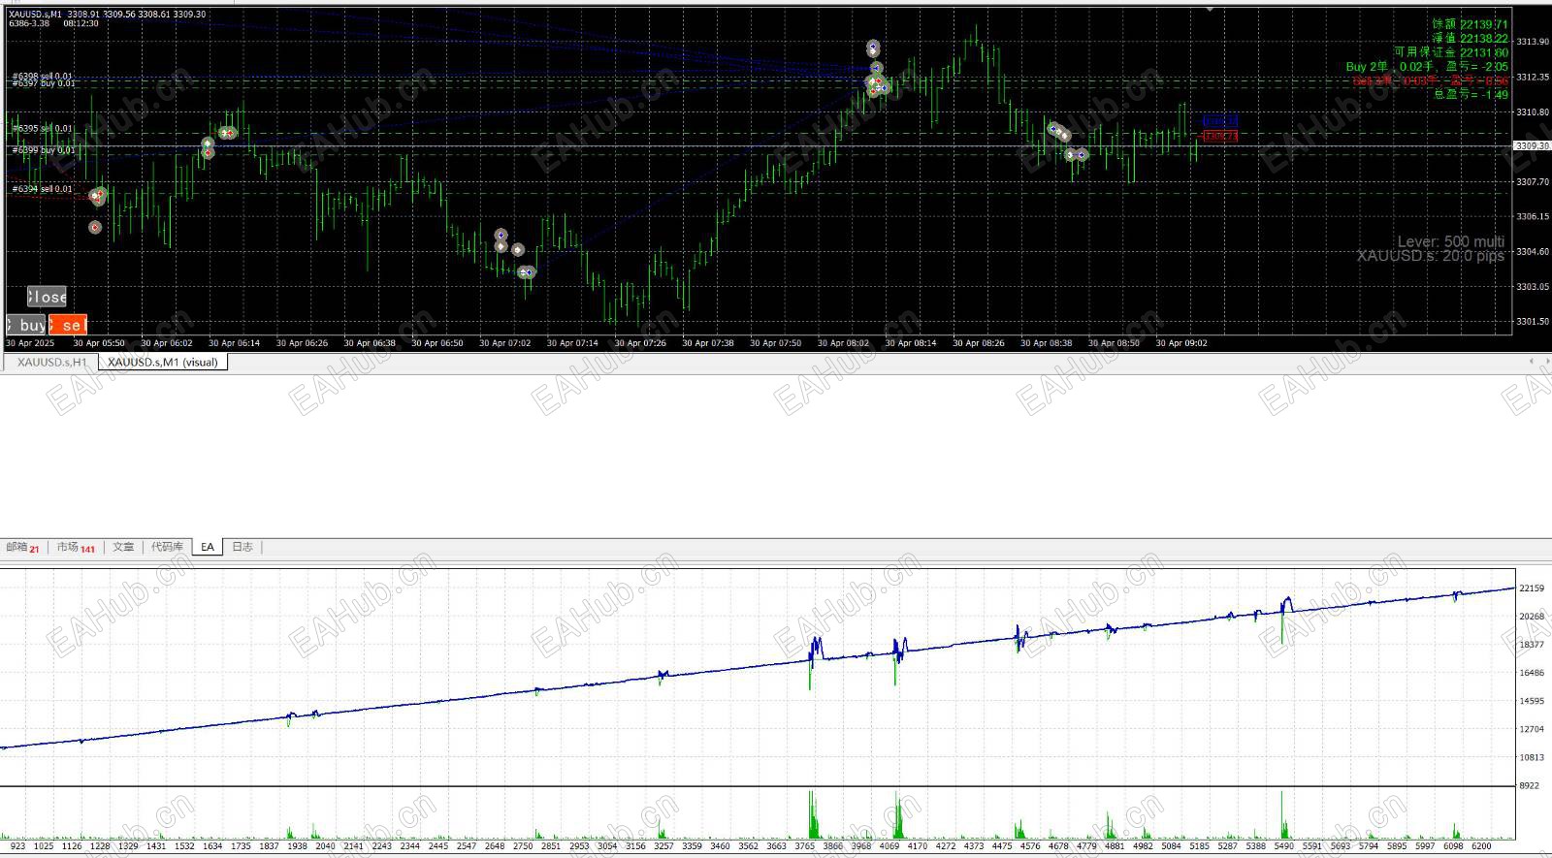Switch to the XAUUSD.s,H1 chart tab
Image resolution: width=1552 pixels, height=858 pixels.
click(x=51, y=363)
